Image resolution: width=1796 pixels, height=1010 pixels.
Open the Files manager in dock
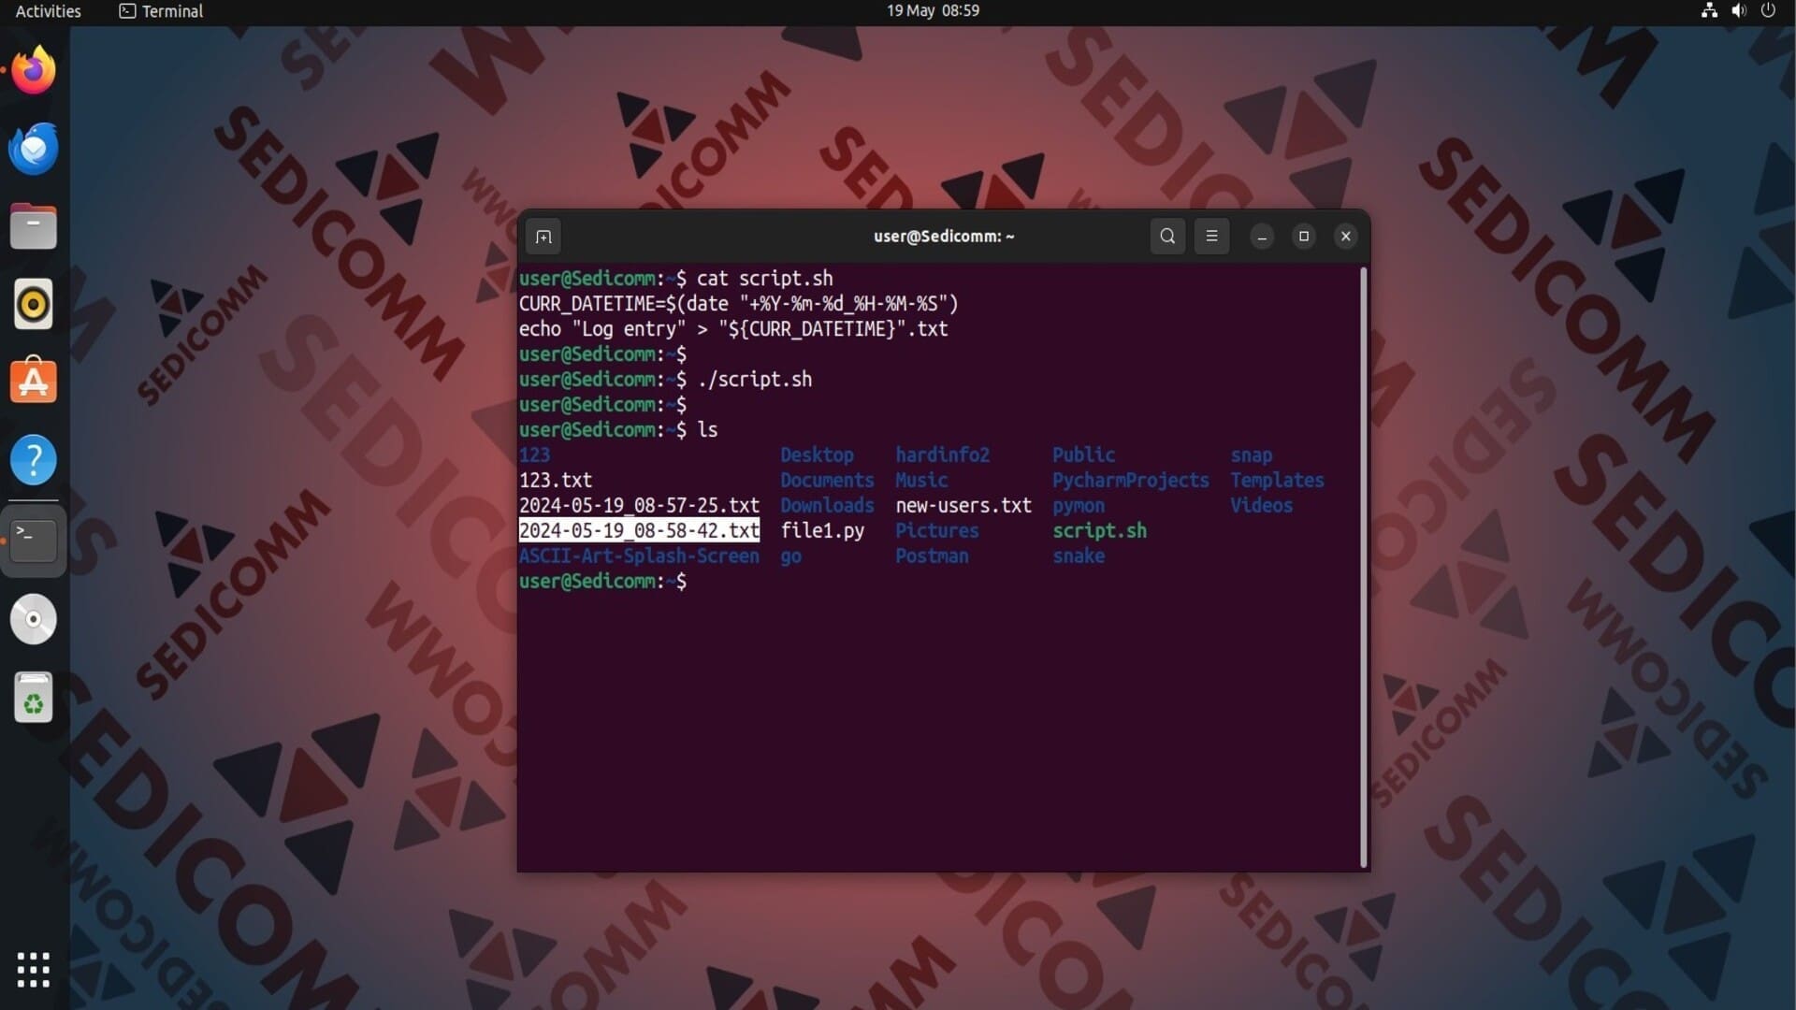[34, 227]
